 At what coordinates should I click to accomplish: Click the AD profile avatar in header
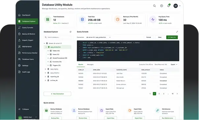pos(176,6)
